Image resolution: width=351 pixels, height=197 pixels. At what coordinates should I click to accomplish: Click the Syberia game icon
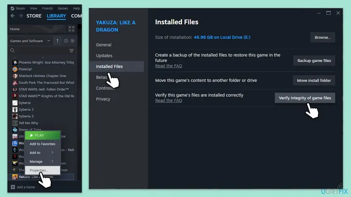(x=15, y=103)
